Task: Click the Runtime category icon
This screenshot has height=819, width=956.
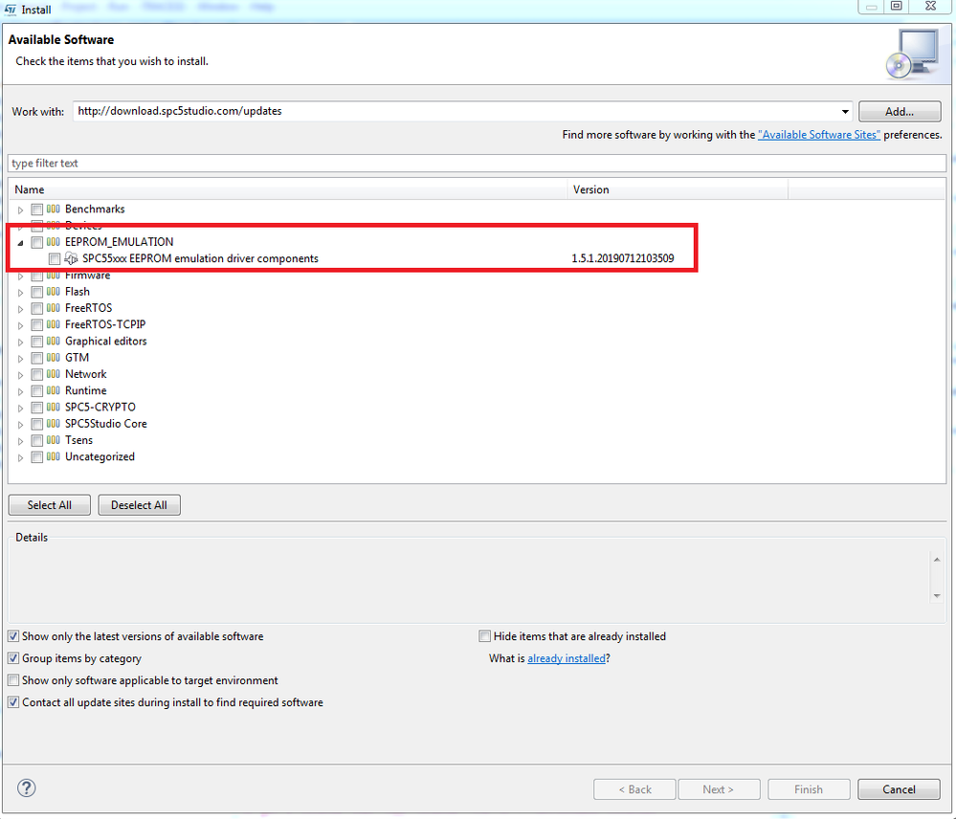Action: pos(53,390)
